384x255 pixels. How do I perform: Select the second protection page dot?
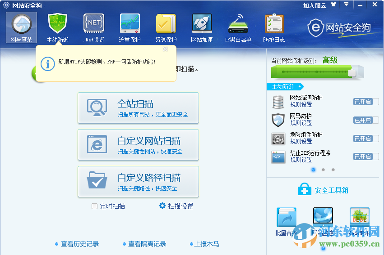pos(323,170)
